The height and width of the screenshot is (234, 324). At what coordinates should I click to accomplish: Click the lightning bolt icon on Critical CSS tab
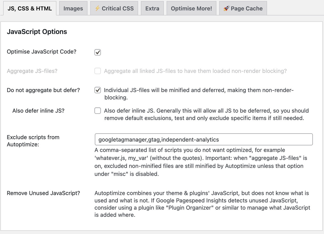(x=97, y=8)
